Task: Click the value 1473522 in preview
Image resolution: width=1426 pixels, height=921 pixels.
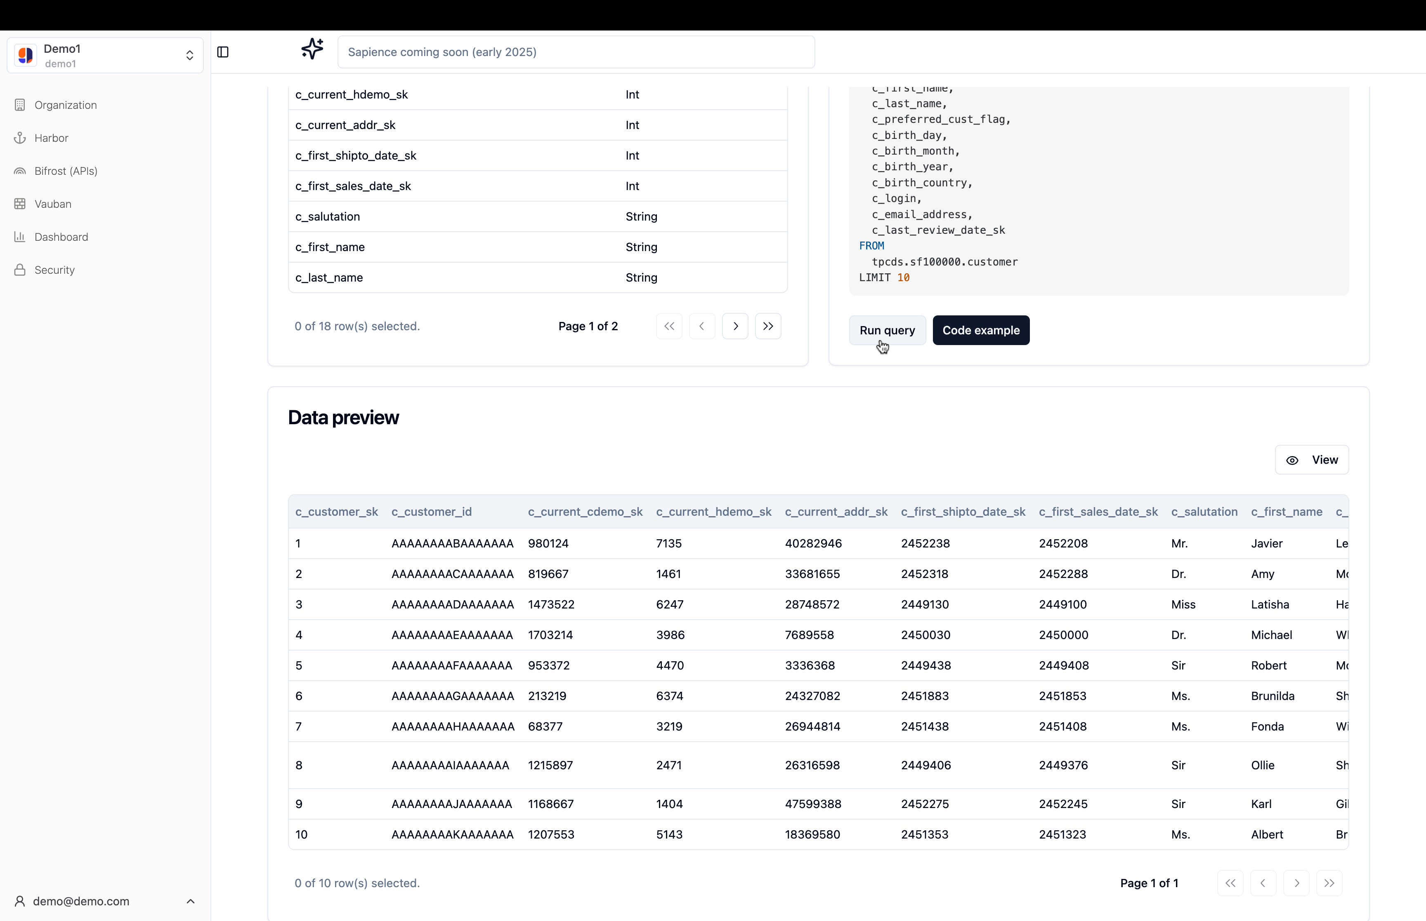Action: [550, 604]
